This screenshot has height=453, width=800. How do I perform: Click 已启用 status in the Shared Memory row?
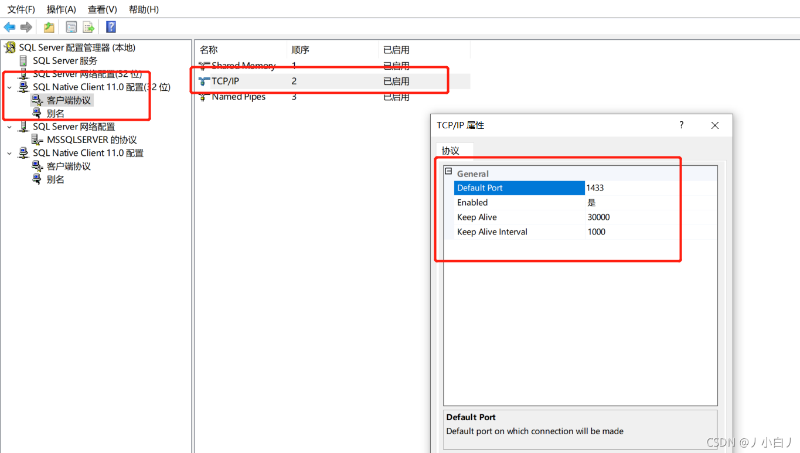[x=396, y=66]
